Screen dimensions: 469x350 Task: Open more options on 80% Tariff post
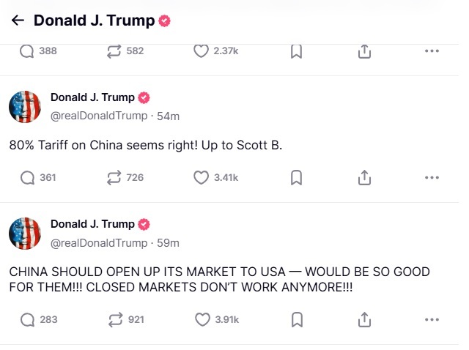[432, 177]
